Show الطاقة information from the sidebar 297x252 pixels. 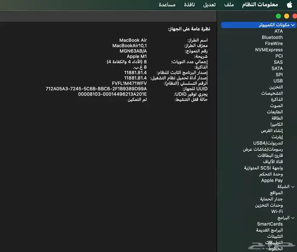coord(277,118)
